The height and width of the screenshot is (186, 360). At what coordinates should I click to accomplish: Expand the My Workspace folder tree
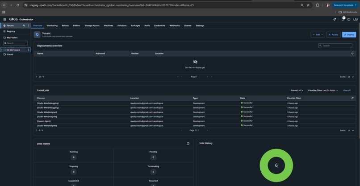click(2, 50)
